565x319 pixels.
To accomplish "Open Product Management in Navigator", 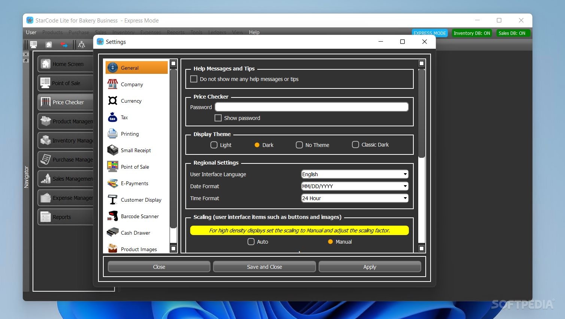I will 66,121.
